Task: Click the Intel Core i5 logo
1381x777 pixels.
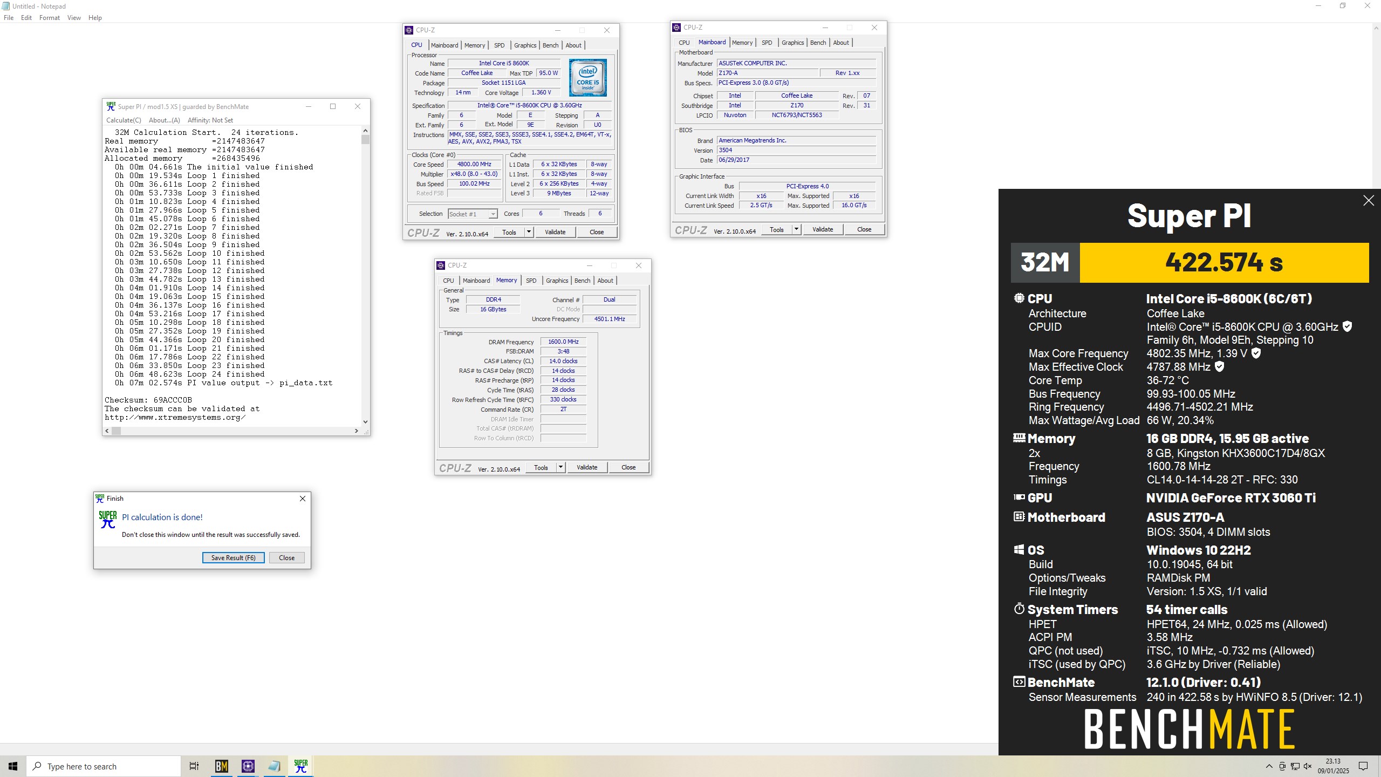Action: click(x=587, y=78)
